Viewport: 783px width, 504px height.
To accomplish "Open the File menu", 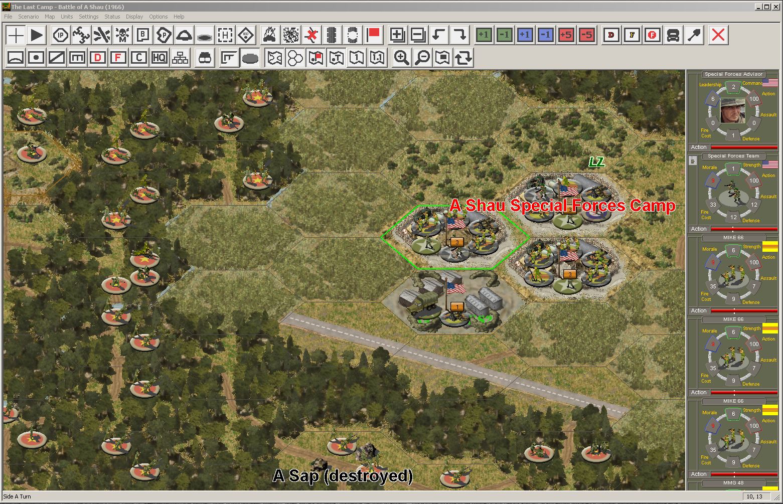I will coord(8,17).
